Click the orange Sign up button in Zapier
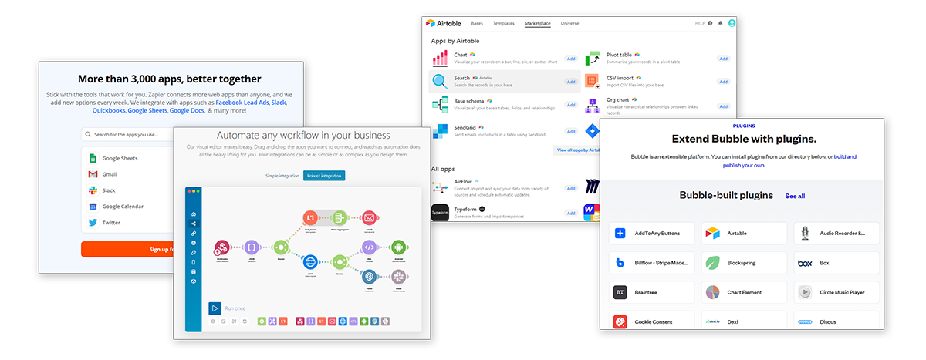Screen dimensions: 926x360 tap(127, 249)
